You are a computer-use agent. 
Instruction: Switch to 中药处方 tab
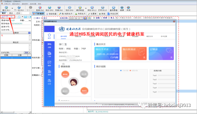click(80, 14)
